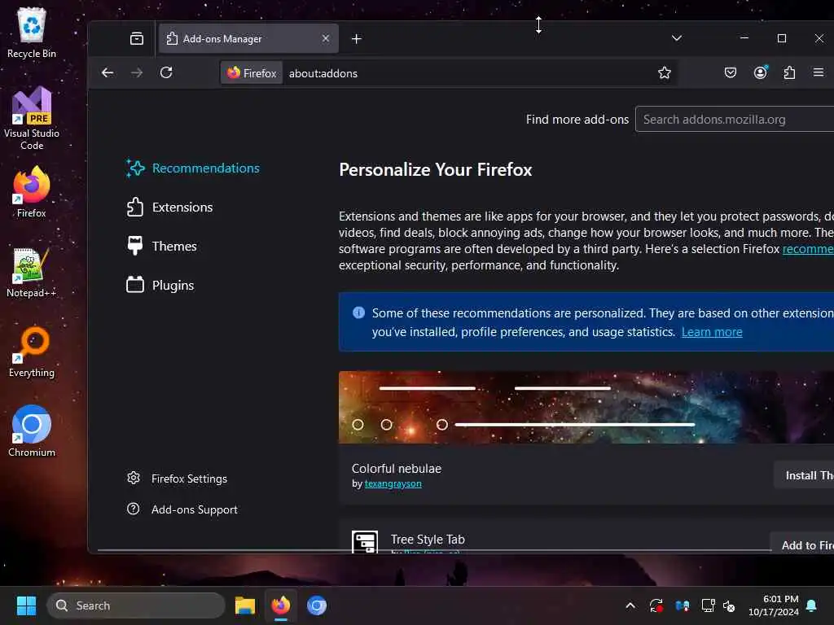Select the Add-ons Manager tab
The image size is (834, 625).
click(x=248, y=38)
